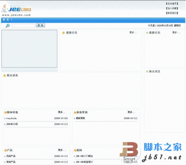Open the JEECMS介绍 article link
This screenshot has height=165, width=186.
tap(12, 124)
